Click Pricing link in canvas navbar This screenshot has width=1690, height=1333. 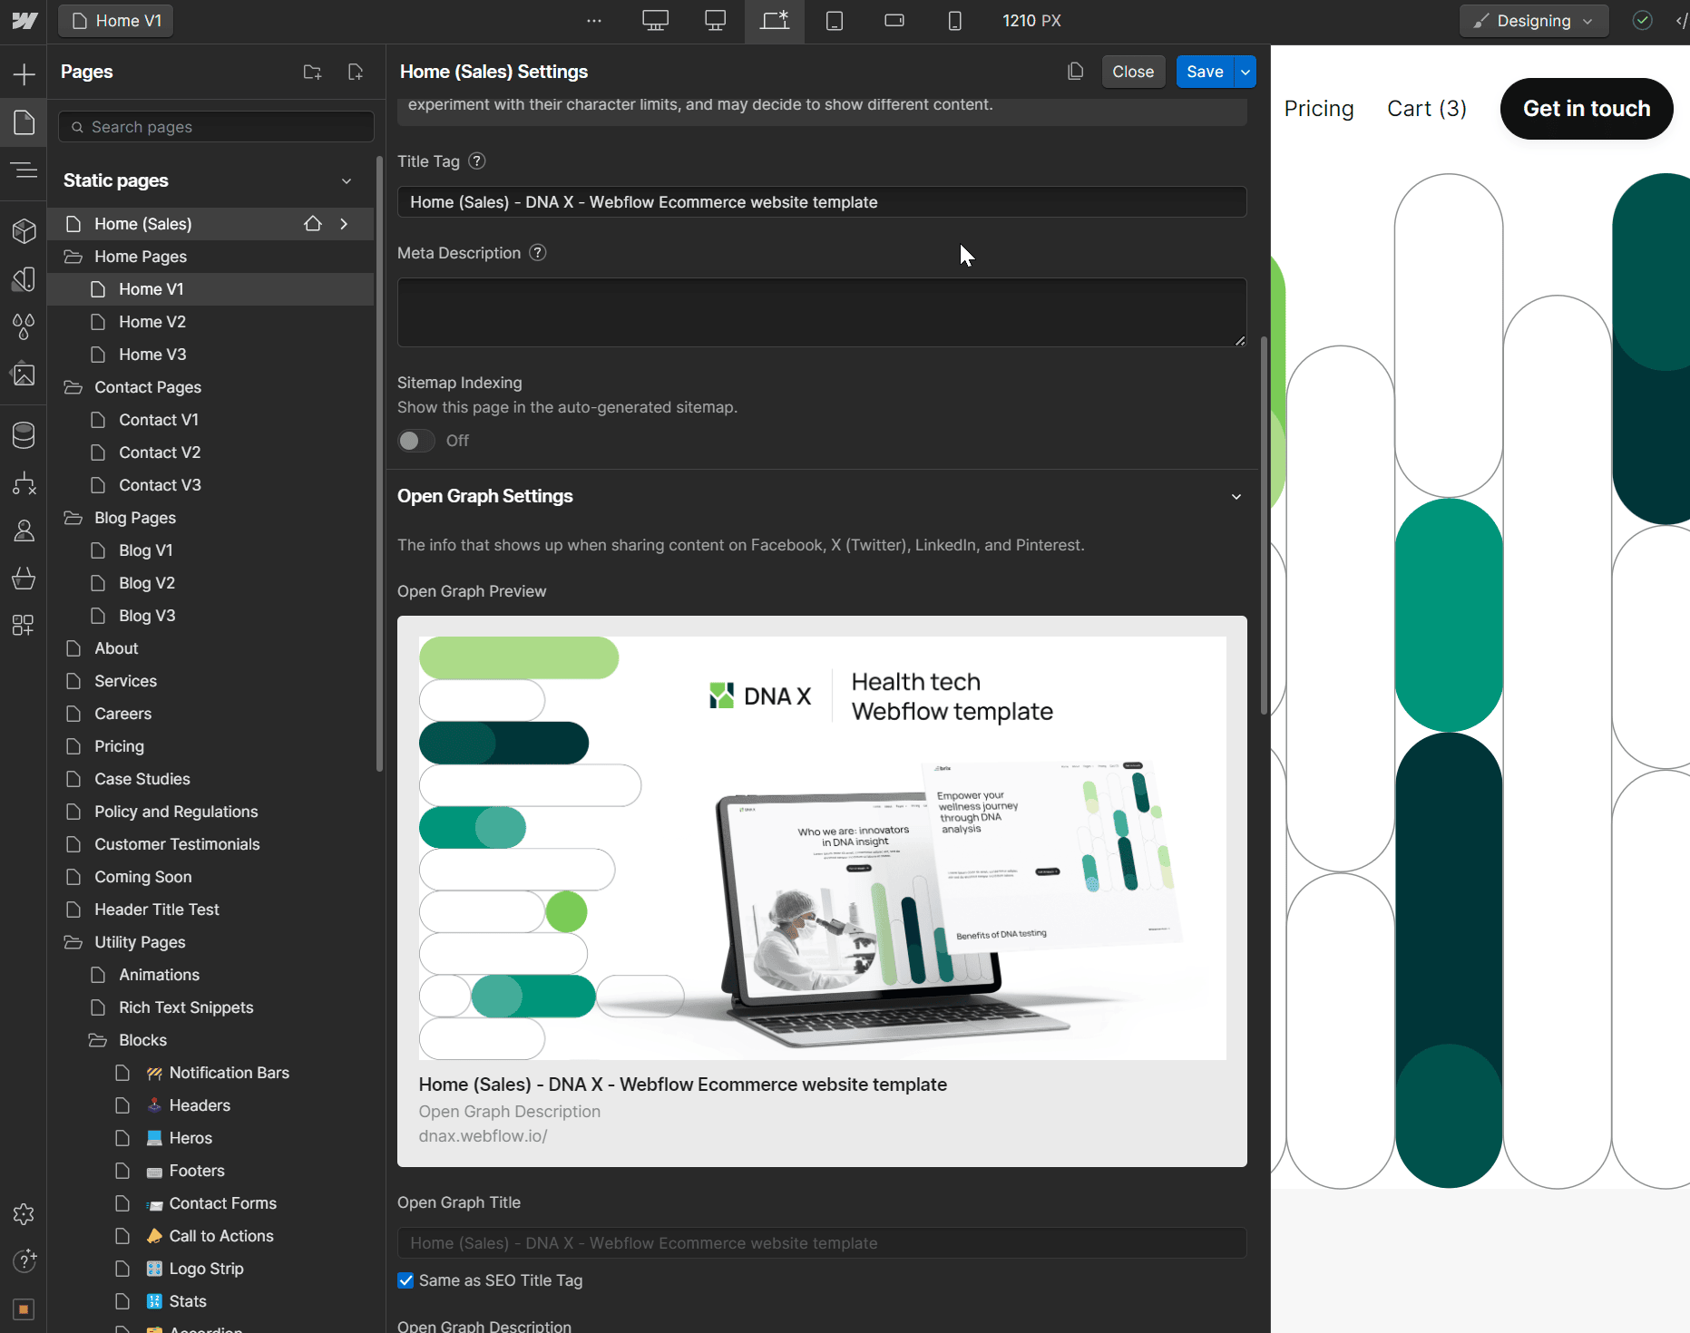pyautogui.click(x=1319, y=109)
